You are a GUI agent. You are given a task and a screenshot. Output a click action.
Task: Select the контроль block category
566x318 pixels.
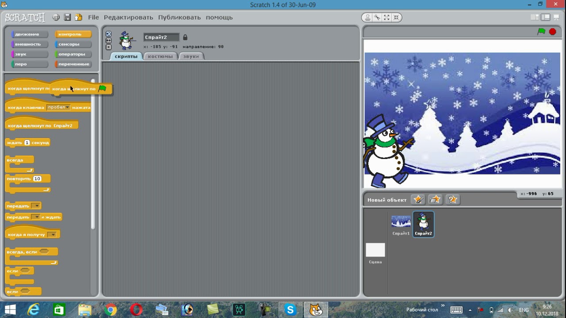73,34
